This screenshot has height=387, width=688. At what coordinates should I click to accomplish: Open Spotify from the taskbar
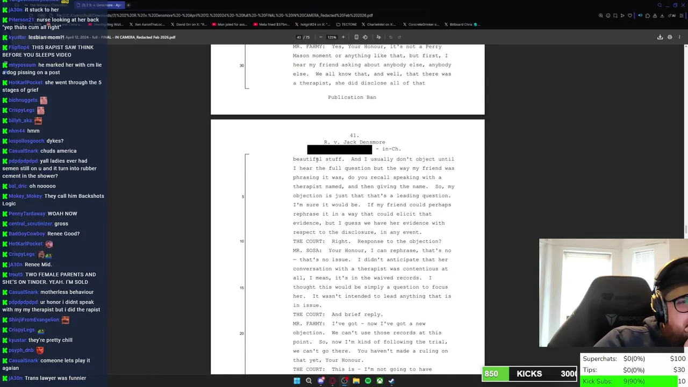368,381
